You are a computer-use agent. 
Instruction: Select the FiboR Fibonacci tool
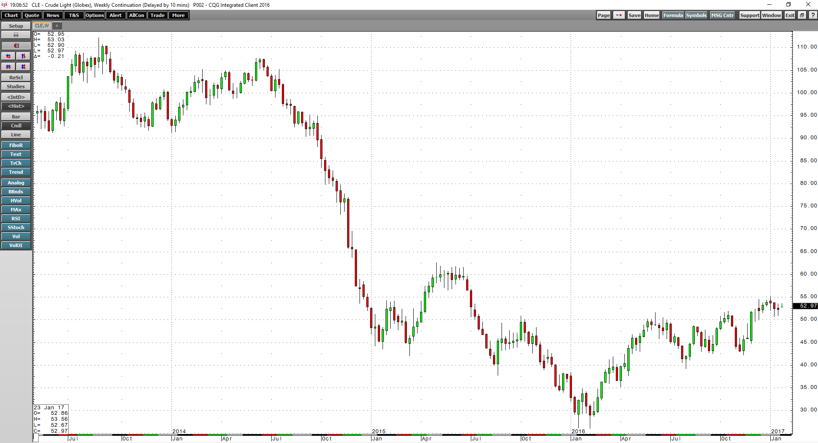click(x=16, y=145)
